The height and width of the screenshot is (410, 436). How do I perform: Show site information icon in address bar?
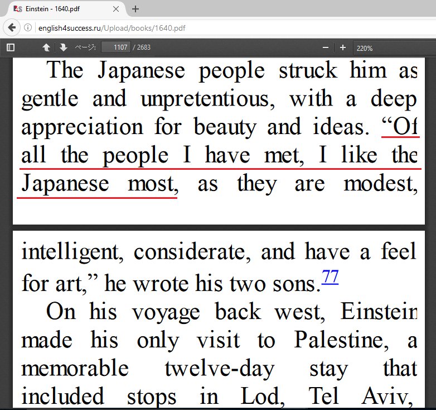28,27
